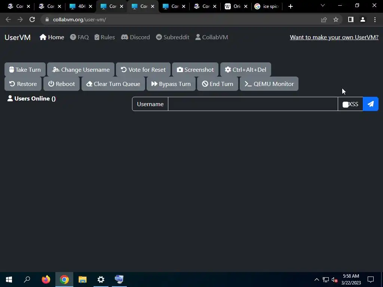Bookmark this page with the star icon
The width and height of the screenshot is (383, 287).
336,19
